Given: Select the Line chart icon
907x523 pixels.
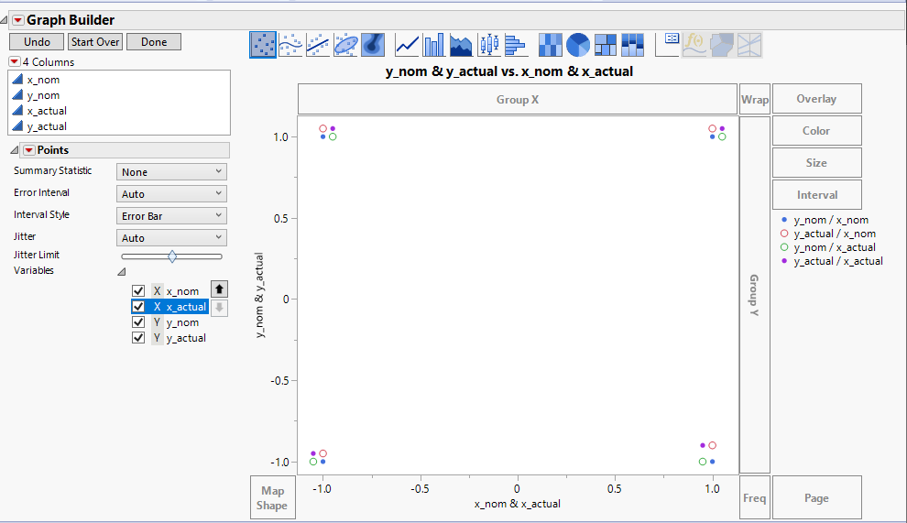Looking at the screenshot, I should tap(407, 45).
